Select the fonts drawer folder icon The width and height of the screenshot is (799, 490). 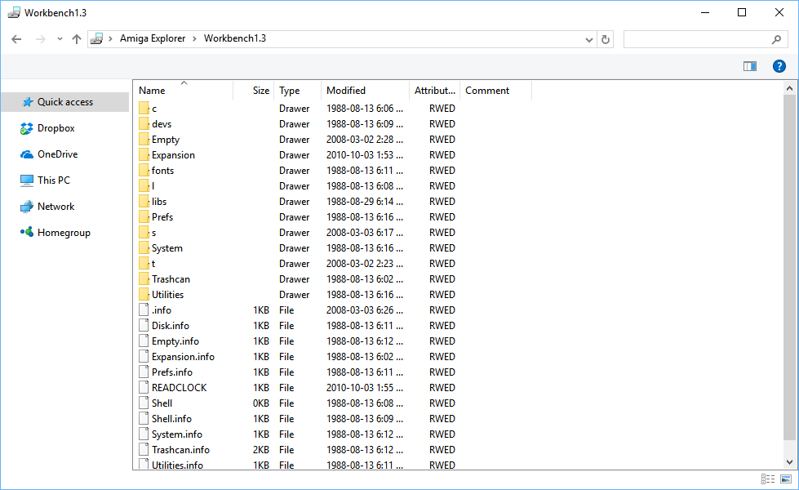[x=144, y=171]
